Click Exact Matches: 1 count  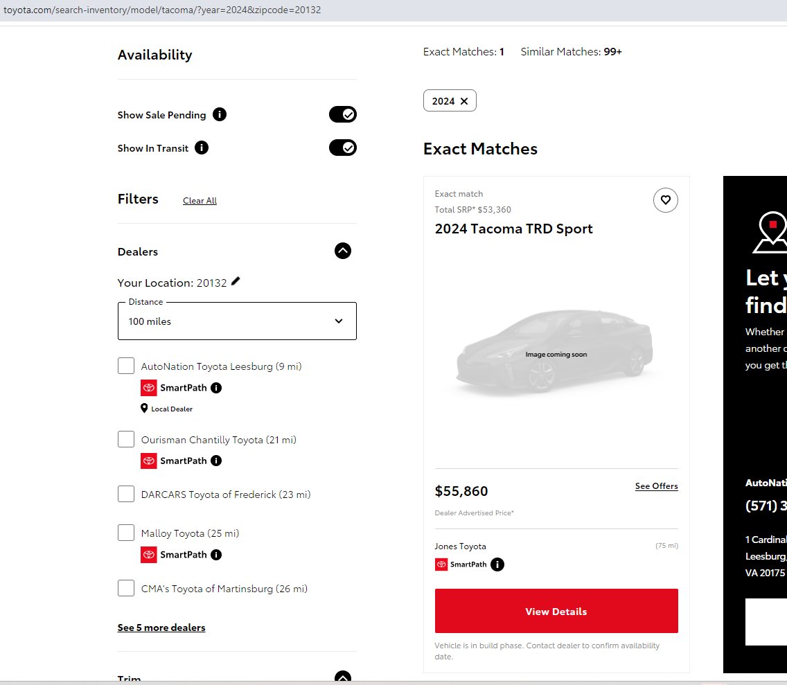(463, 52)
